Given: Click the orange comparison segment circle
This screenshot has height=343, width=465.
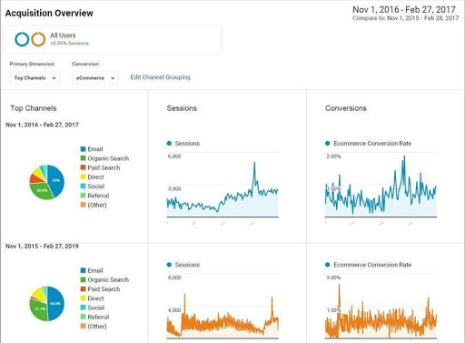Looking at the screenshot, I should click(38, 39).
